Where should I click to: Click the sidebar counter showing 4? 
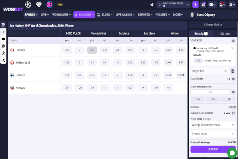[3, 32]
